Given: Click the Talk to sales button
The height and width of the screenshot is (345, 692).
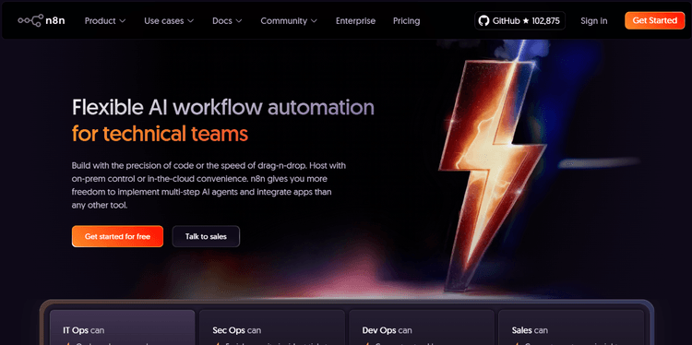Looking at the screenshot, I should pyautogui.click(x=206, y=236).
